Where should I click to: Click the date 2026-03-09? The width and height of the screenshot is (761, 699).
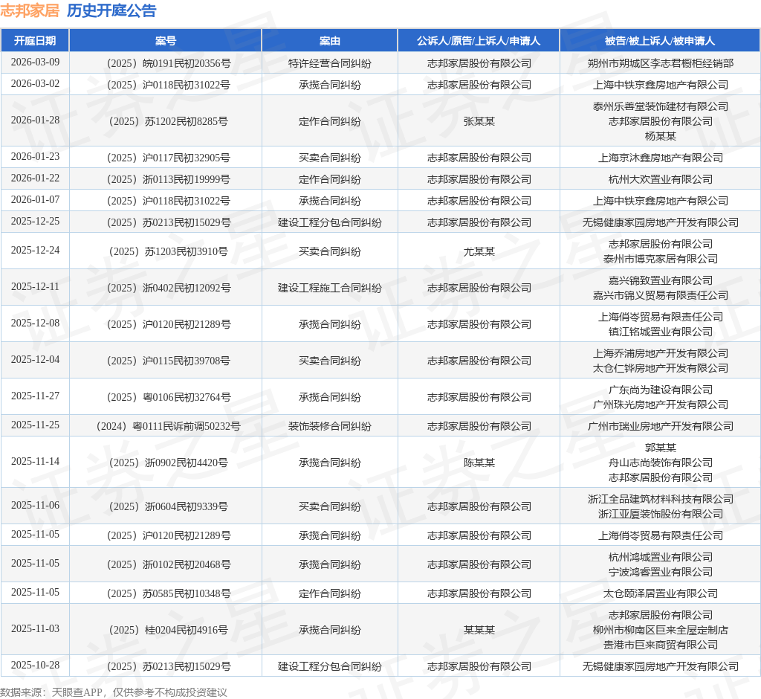tap(36, 62)
